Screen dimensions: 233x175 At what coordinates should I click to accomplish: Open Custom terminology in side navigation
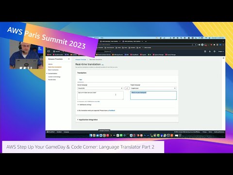click(54, 77)
